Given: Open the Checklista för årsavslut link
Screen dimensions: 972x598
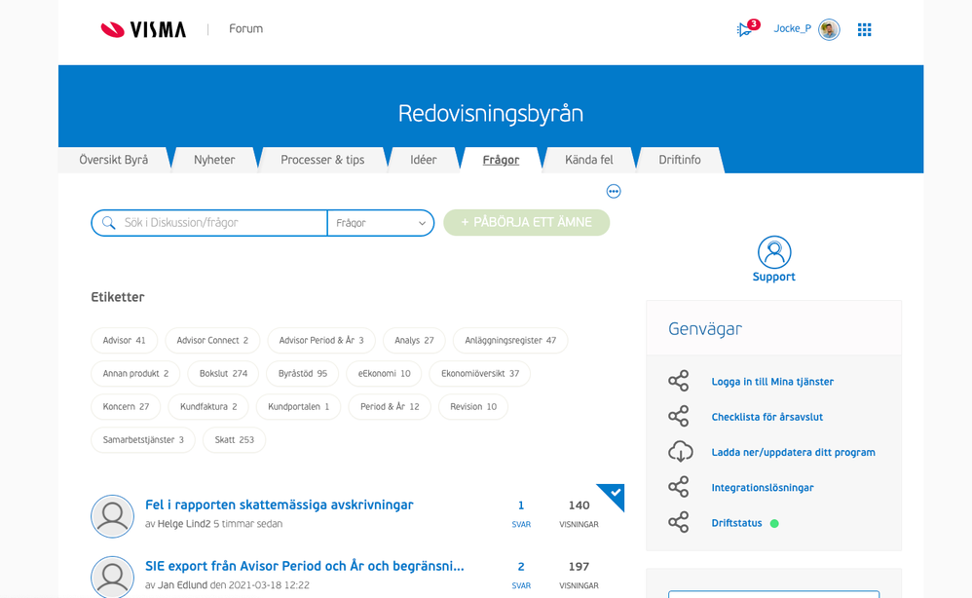Looking at the screenshot, I should tap(766, 417).
